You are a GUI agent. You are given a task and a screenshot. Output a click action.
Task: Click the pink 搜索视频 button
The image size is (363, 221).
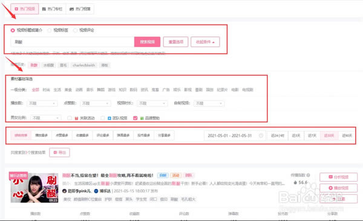point(147,42)
